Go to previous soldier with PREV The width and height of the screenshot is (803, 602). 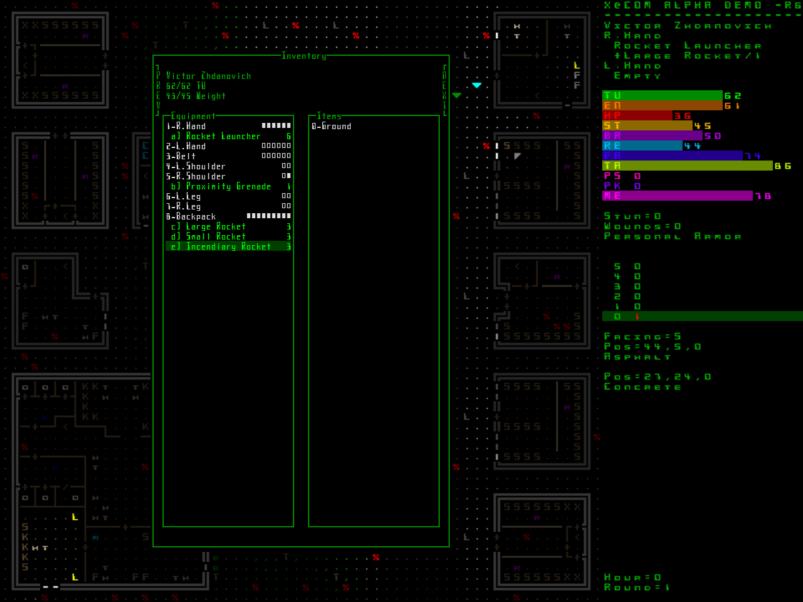pyautogui.click(x=158, y=90)
